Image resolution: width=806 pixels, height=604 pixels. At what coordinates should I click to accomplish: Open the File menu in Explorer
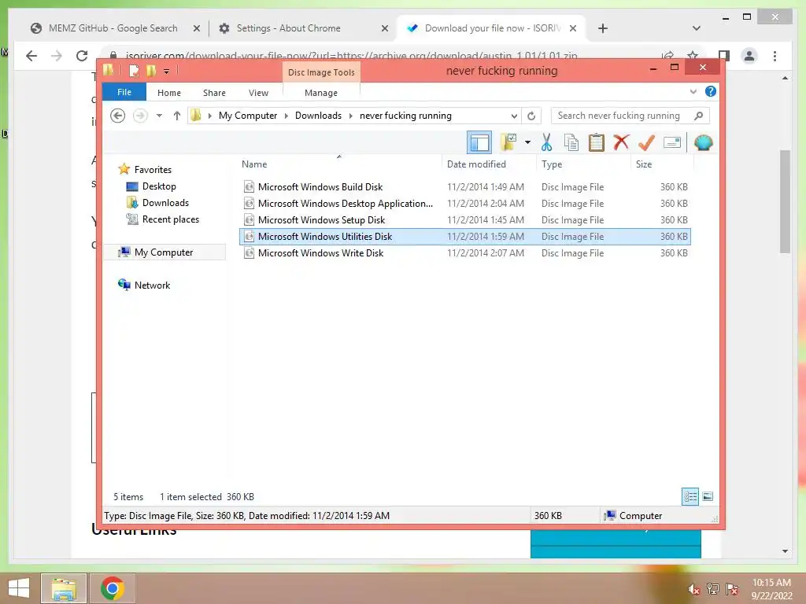(x=124, y=93)
